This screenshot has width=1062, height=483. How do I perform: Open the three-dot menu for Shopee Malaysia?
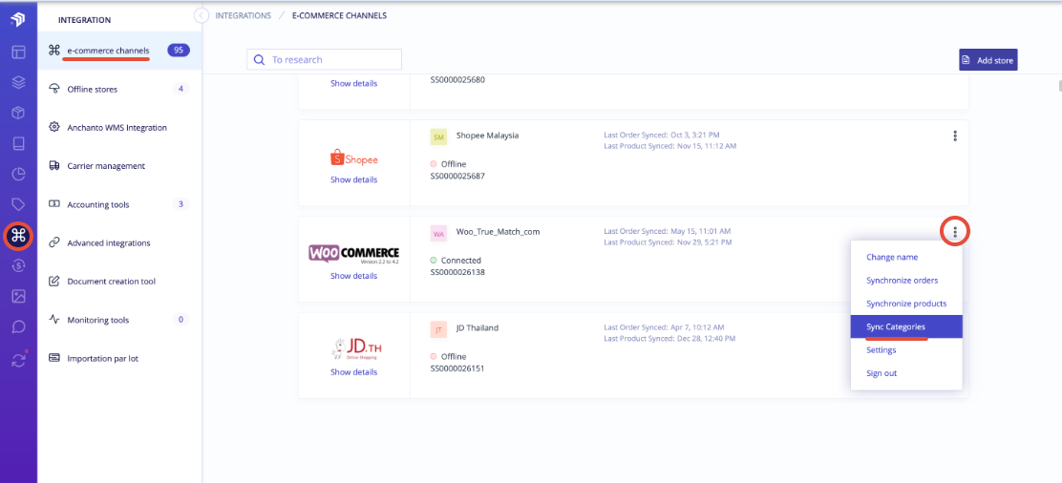pyautogui.click(x=955, y=136)
